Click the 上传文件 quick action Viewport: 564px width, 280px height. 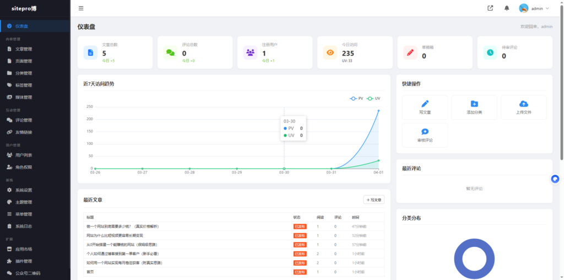coord(524,107)
